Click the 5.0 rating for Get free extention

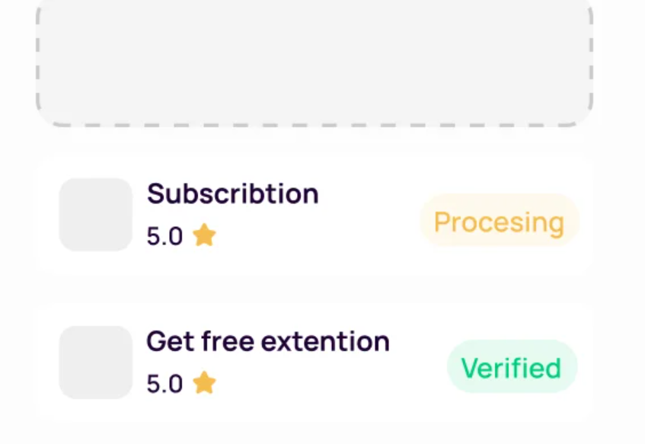[x=164, y=383]
